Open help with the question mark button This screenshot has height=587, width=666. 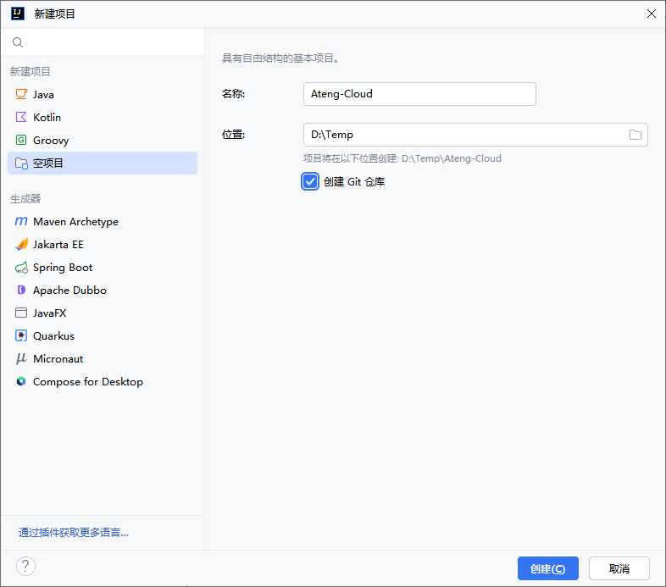coord(25,567)
